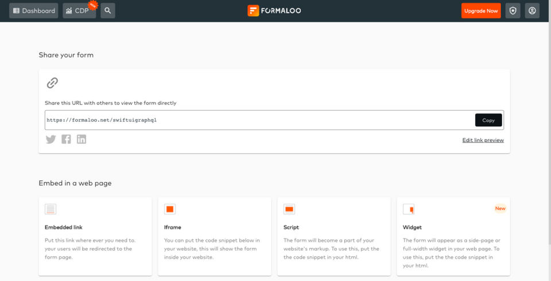Click the chain link icon
551x281 pixels.
(52, 83)
